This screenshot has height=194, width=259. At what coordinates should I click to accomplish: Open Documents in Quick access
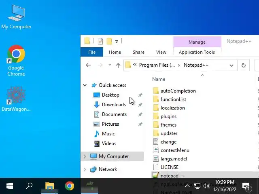[114, 114]
